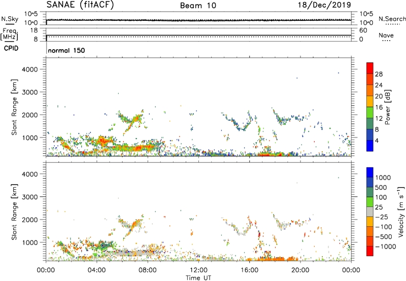This screenshot has width=406, height=281.
Task: Click the "16" label on the Power color bar
Action: tap(379, 107)
